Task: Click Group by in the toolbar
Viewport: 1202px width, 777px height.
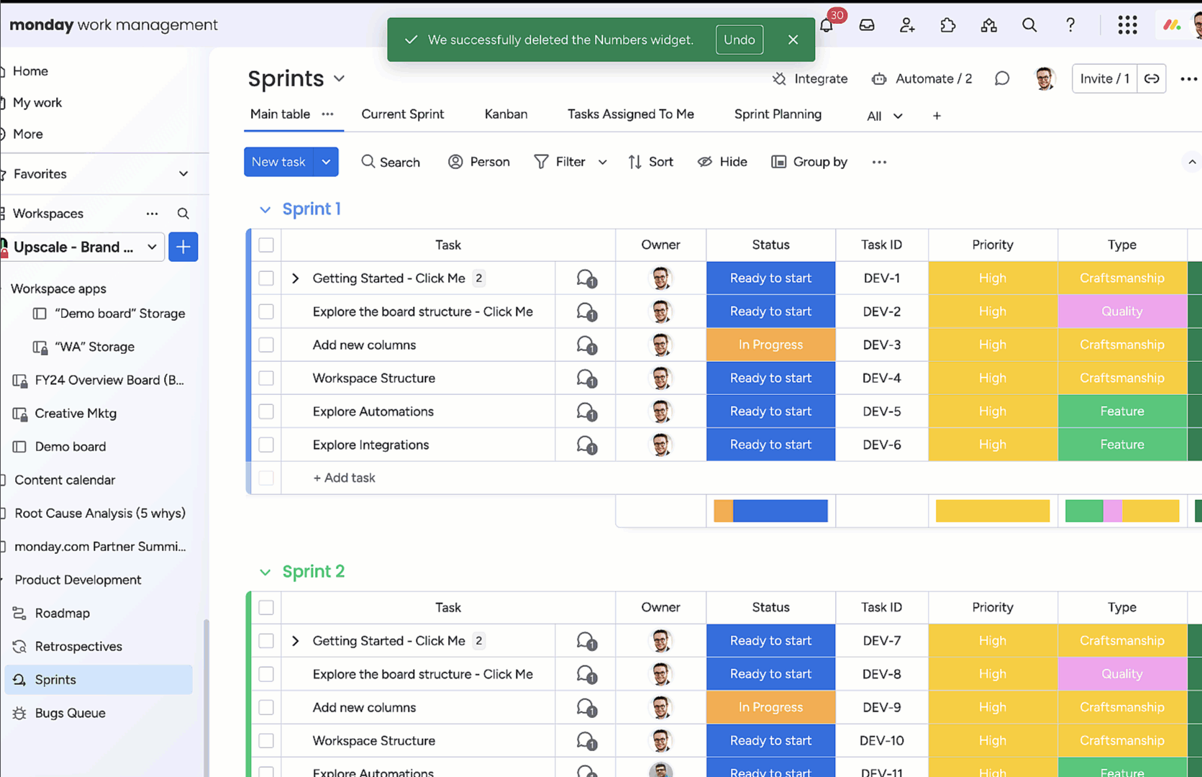Action: click(809, 163)
